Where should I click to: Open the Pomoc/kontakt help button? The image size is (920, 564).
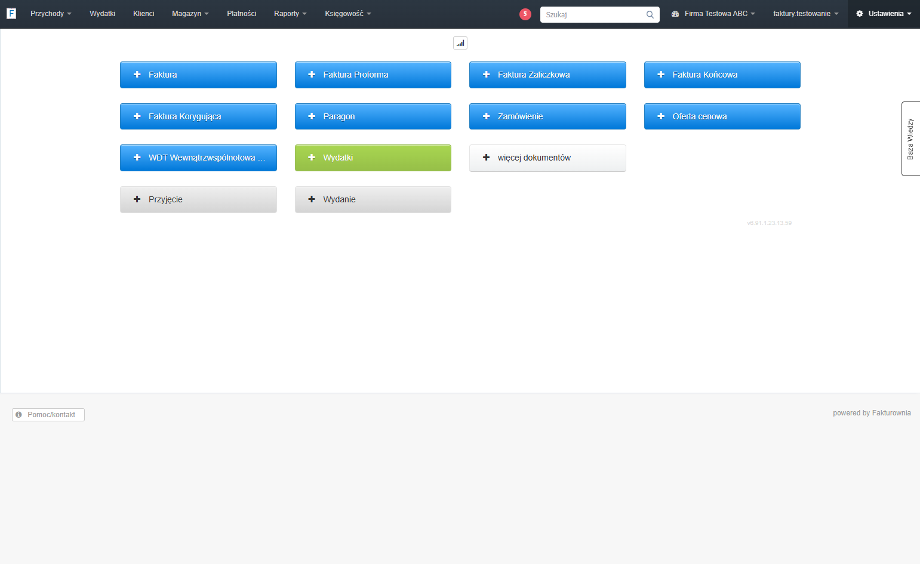pyautogui.click(x=48, y=415)
